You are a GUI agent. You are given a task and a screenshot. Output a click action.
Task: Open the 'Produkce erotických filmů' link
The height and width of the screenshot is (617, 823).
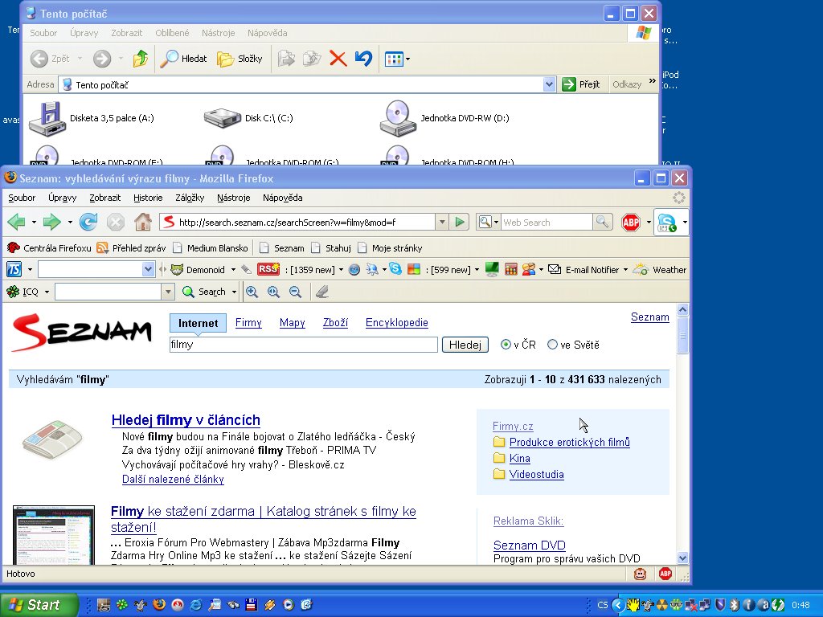coord(570,443)
